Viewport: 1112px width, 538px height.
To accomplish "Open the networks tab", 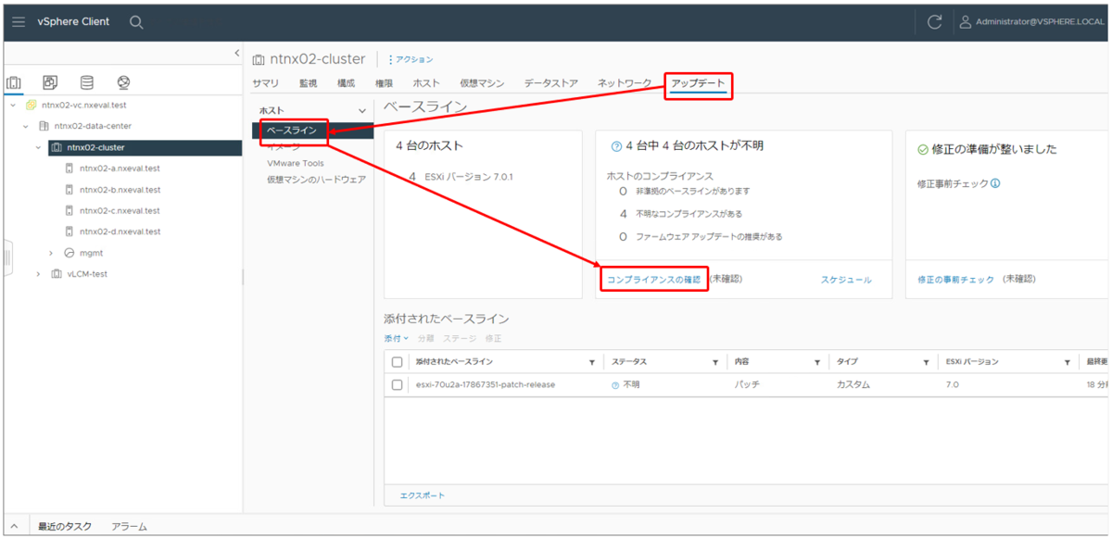I will coord(625,83).
